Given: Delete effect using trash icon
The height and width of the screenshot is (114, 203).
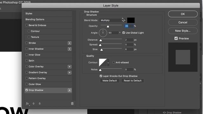Looking at the screenshot, I should tap(72, 104).
